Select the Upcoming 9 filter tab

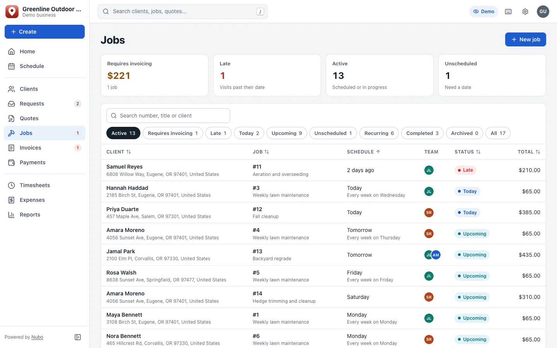[287, 133]
